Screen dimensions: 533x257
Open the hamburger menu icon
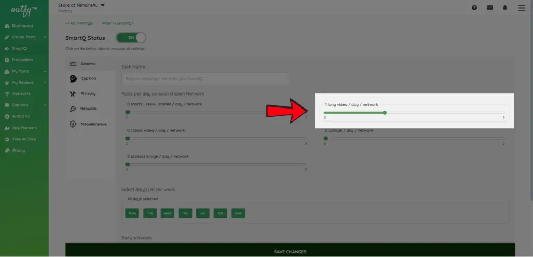pyautogui.click(x=522, y=8)
